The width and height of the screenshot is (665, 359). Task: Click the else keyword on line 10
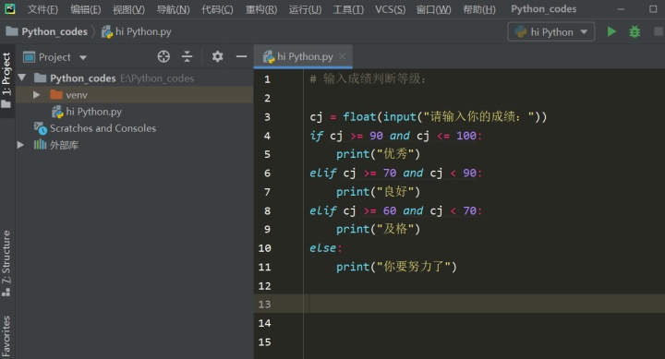coord(322,248)
